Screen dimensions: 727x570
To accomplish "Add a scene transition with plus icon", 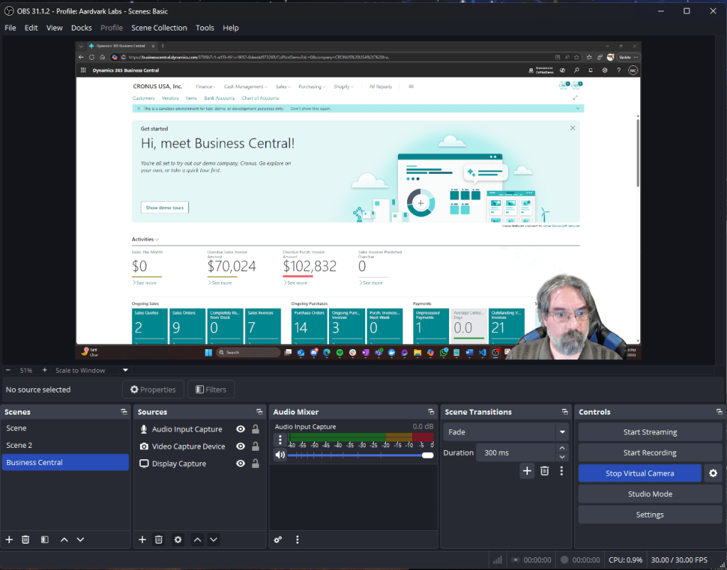I will 527,471.
